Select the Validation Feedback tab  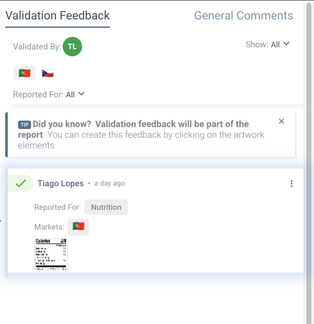57,15
